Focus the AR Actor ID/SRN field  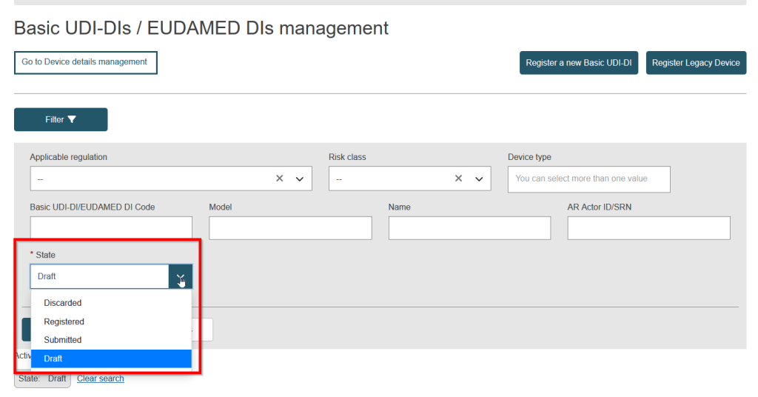pyautogui.click(x=648, y=228)
